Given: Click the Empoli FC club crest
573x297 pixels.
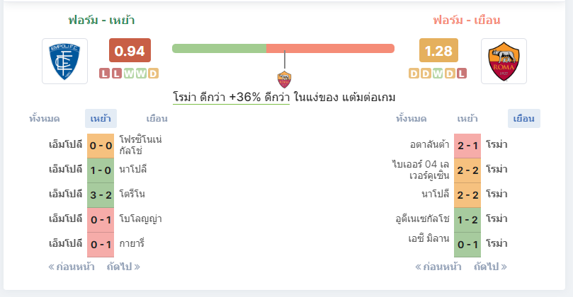Looking at the screenshot, I should pyautogui.click(x=64, y=62).
